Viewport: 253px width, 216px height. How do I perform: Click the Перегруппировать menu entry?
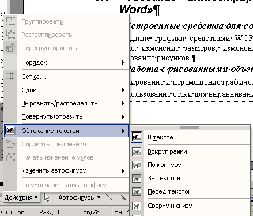click(66, 48)
